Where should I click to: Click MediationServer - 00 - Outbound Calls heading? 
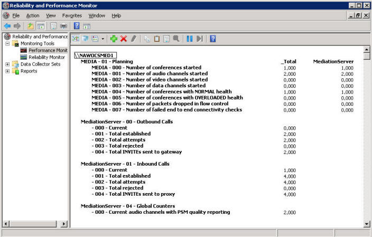[127, 122]
